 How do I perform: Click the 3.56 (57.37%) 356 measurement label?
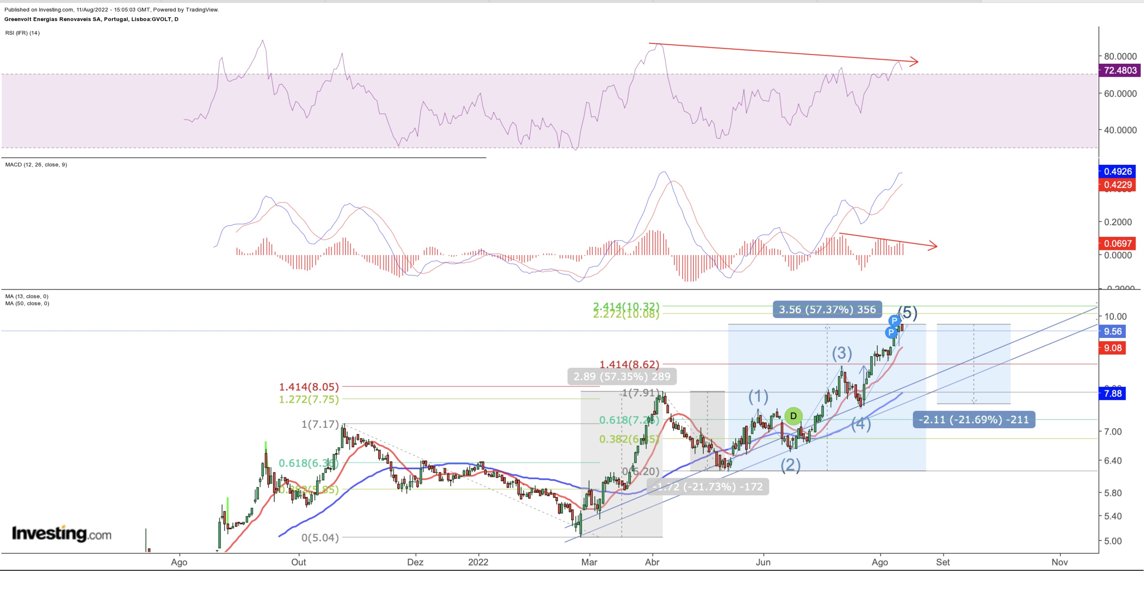coord(828,310)
